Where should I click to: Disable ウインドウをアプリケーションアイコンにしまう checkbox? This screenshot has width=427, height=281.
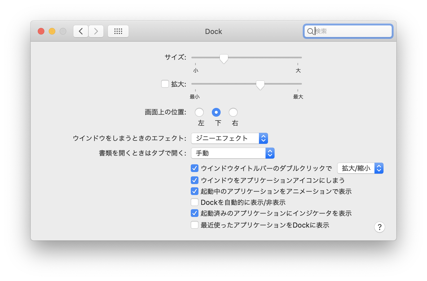pos(195,180)
